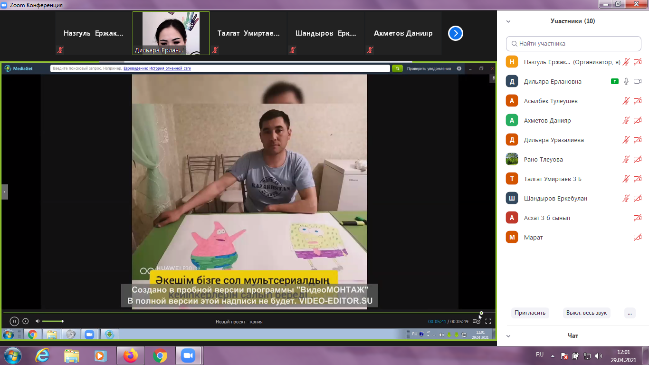The height and width of the screenshot is (365, 649).
Task: Select the Талгат Умиртаев video tile
Action: click(x=248, y=33)
